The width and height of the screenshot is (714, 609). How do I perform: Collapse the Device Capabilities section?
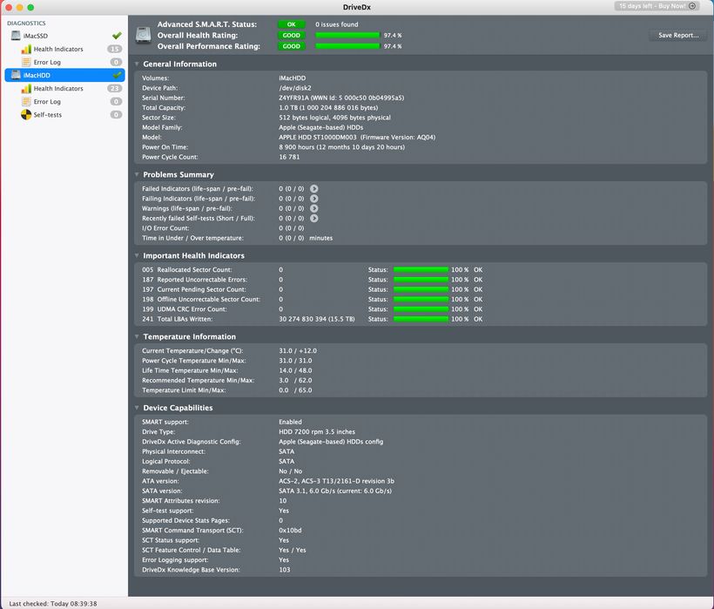(137, 408)
